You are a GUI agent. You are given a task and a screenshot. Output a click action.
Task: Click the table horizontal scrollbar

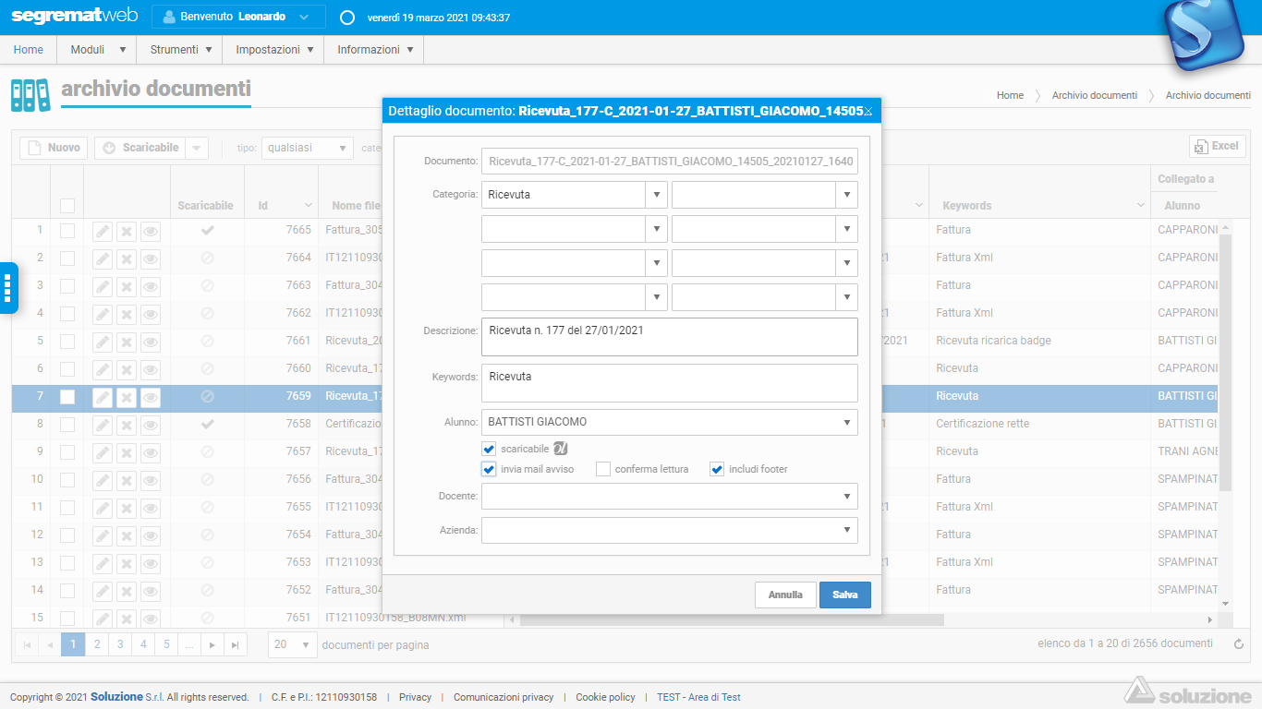click(732, 619)
